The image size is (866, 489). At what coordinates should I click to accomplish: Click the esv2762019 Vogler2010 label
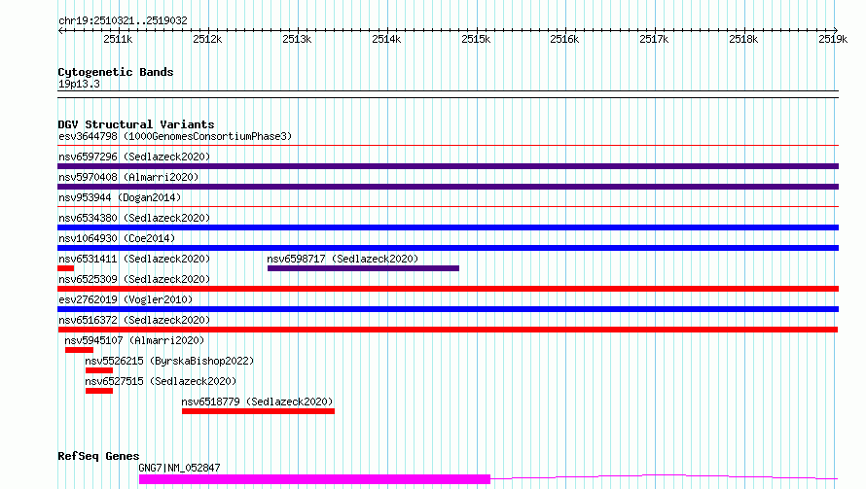click(126, 299)
